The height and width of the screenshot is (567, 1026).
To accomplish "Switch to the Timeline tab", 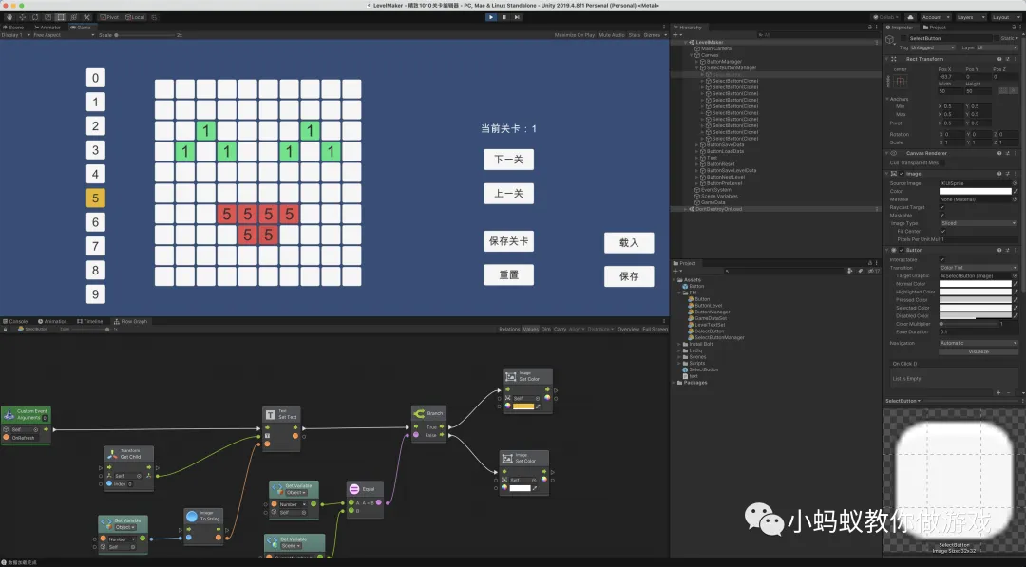I will click(89, 321).
